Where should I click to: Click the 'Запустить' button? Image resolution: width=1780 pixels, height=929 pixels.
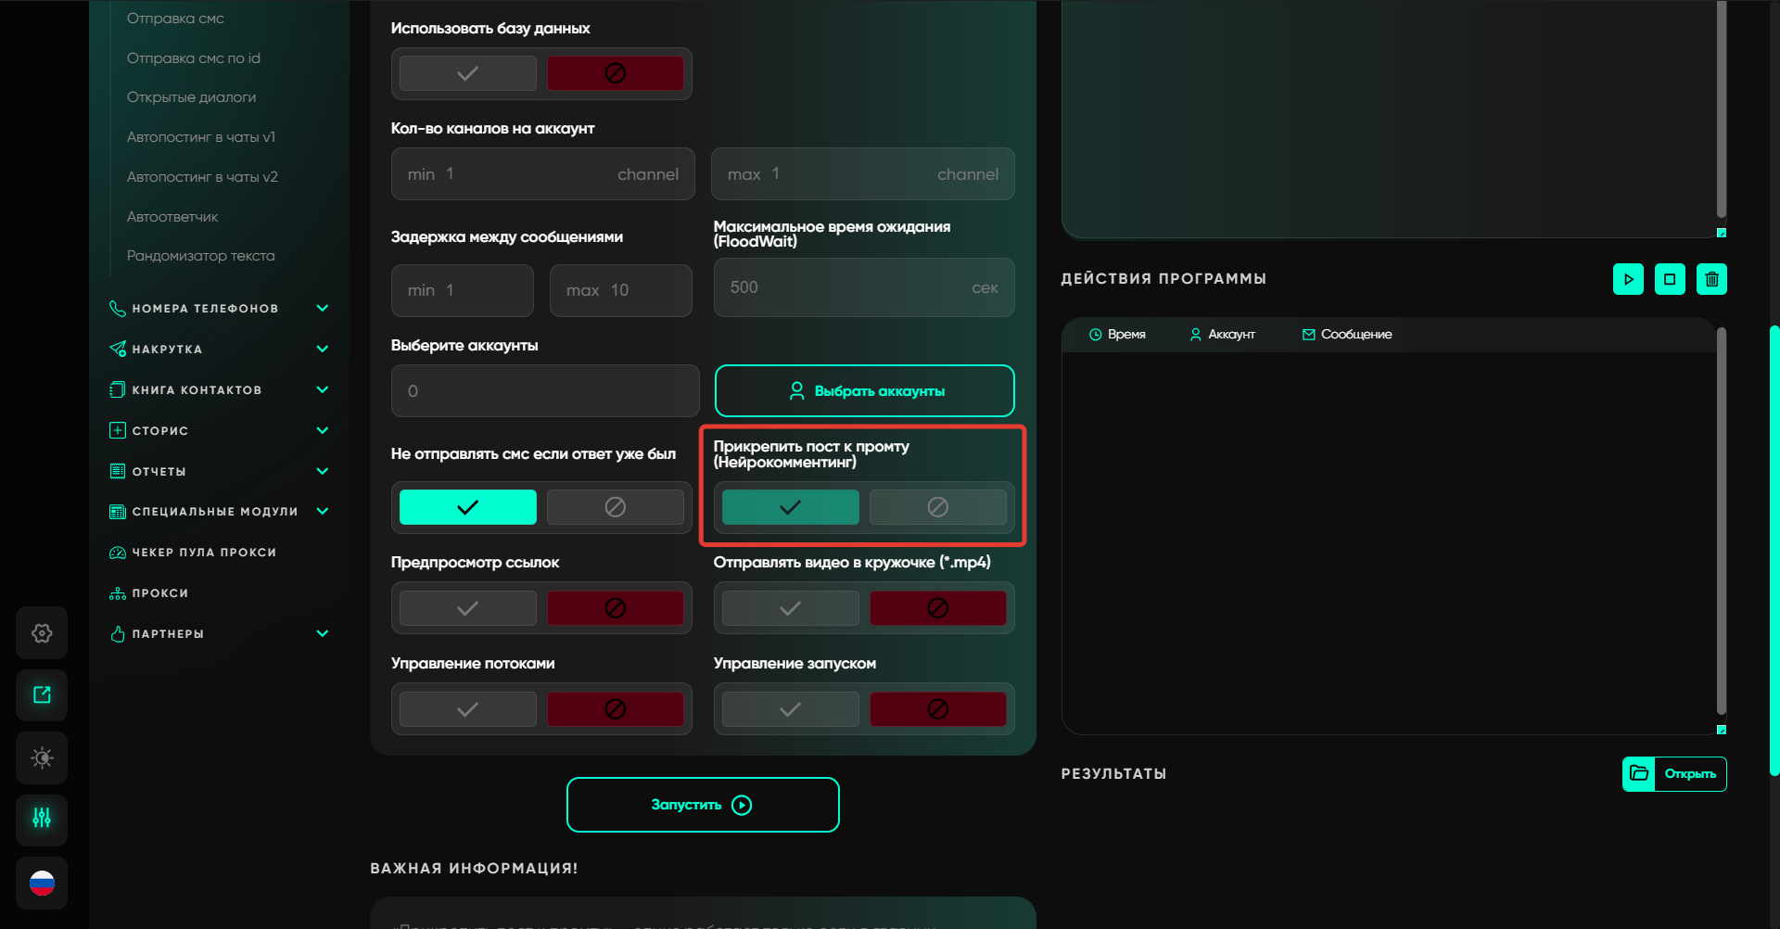coord(703,805)
